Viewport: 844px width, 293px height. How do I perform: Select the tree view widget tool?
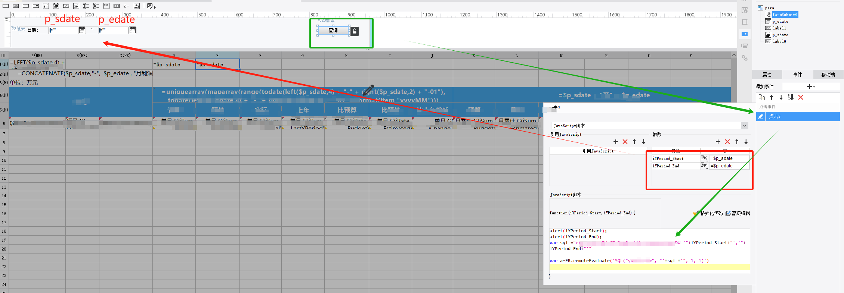[x=137, y=6]
